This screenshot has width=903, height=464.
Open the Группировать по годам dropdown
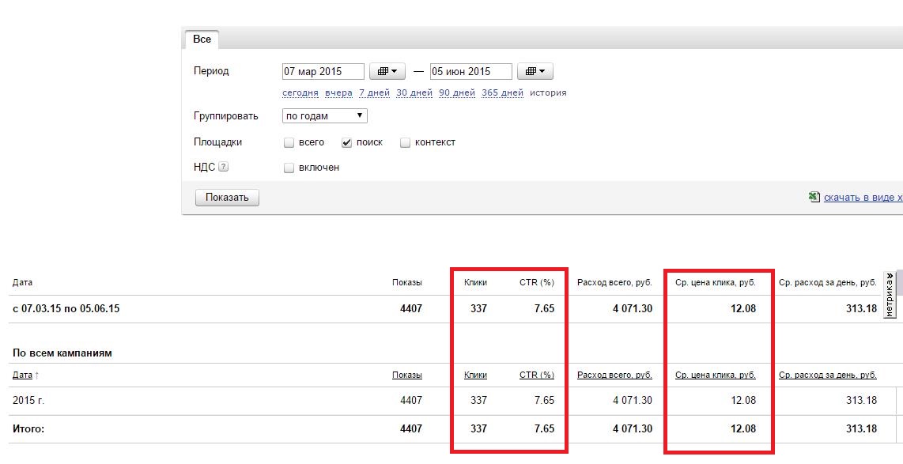(x=325, y=115)
